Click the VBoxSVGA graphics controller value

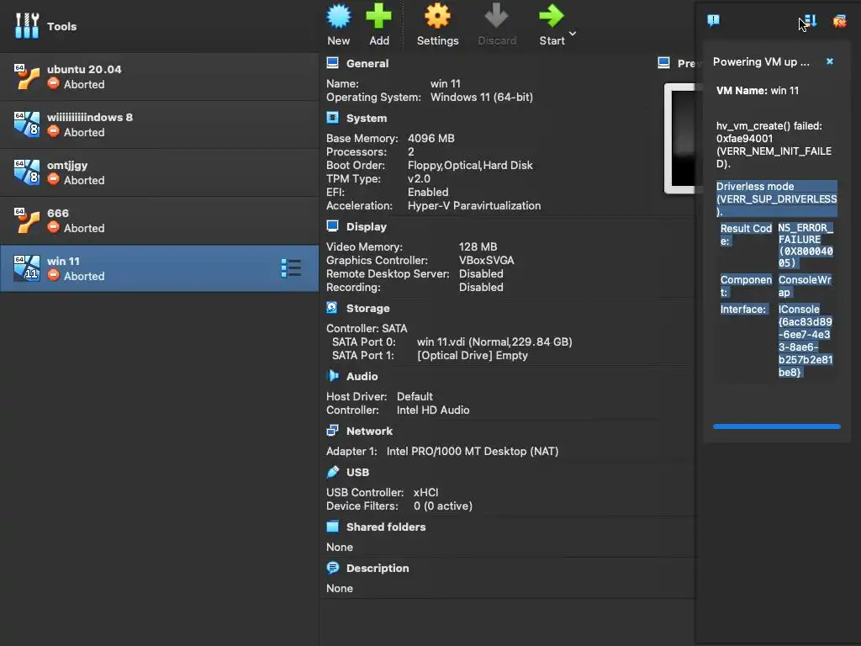tap(487, 261)
